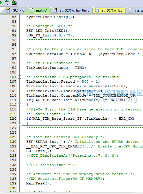Click the '/* Configure LED1 */' comment

tap(49, 26)
